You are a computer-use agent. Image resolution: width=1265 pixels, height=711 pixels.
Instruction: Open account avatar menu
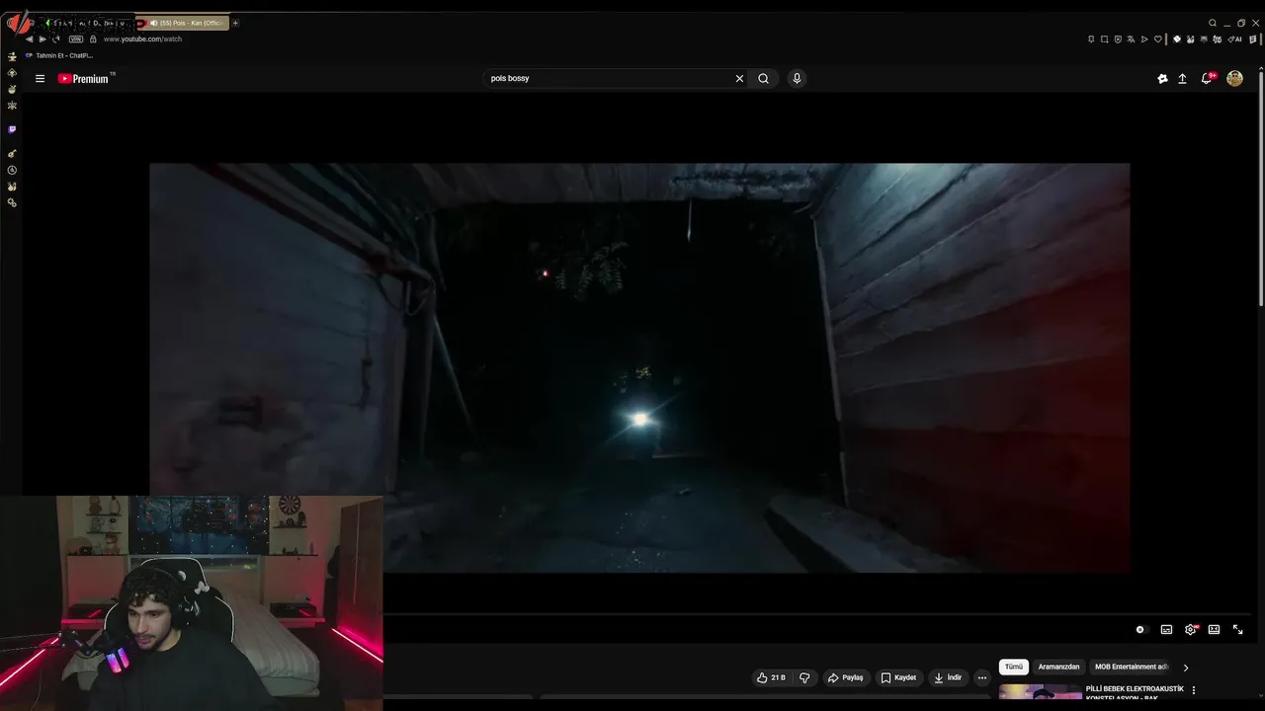tap(1234, 78)
